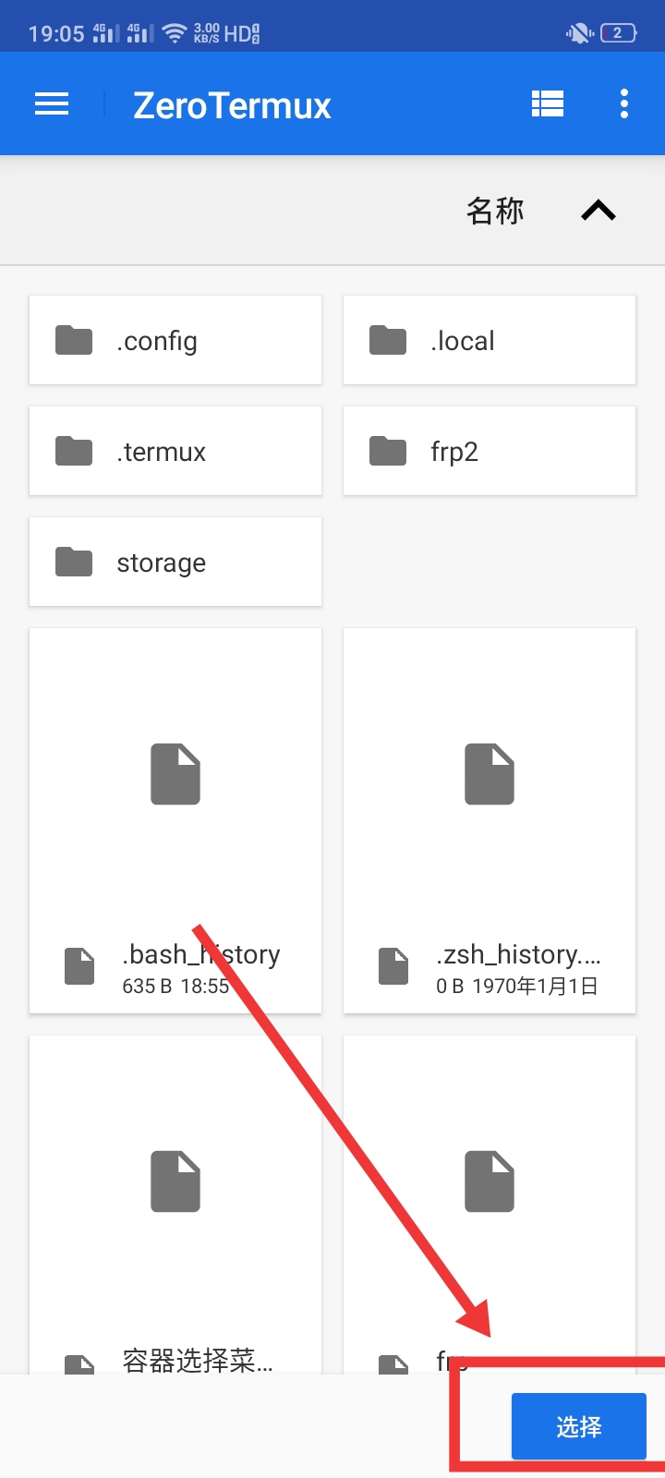Select the bottom-right fr file thumbnail
Screen dimensions: 665x1478
coord(490,1181)
